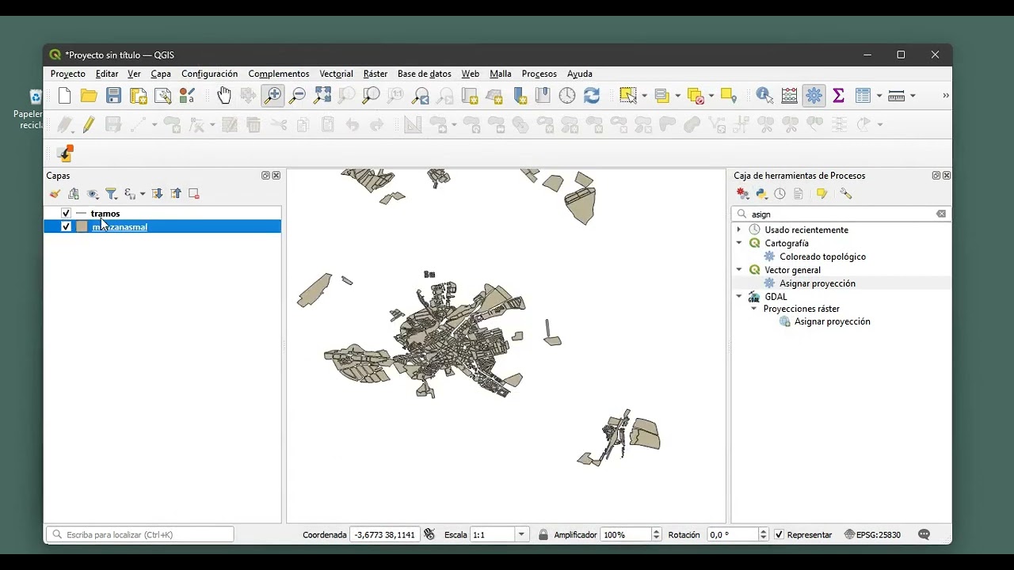Select the Zoom In magnifier tool

273,96
